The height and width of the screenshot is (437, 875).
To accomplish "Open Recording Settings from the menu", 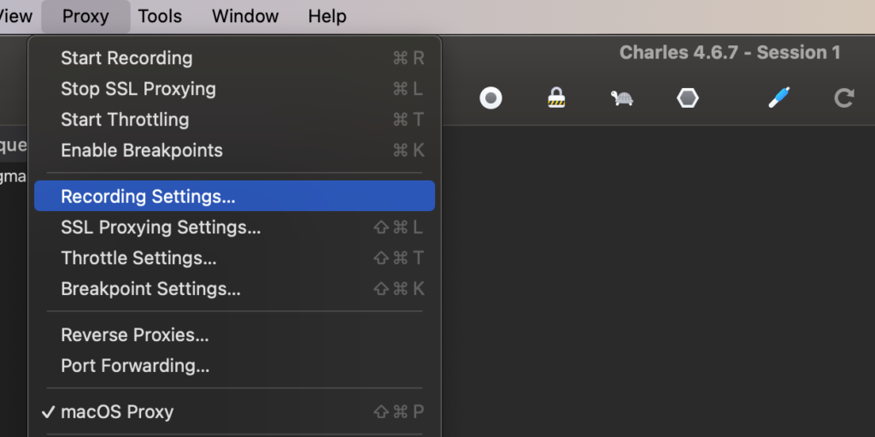I will pos(148,197).
